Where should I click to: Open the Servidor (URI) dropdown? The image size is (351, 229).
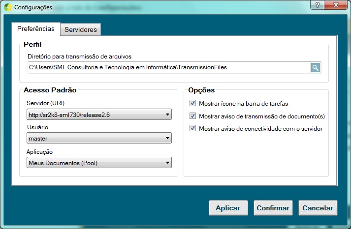point(99,114)
